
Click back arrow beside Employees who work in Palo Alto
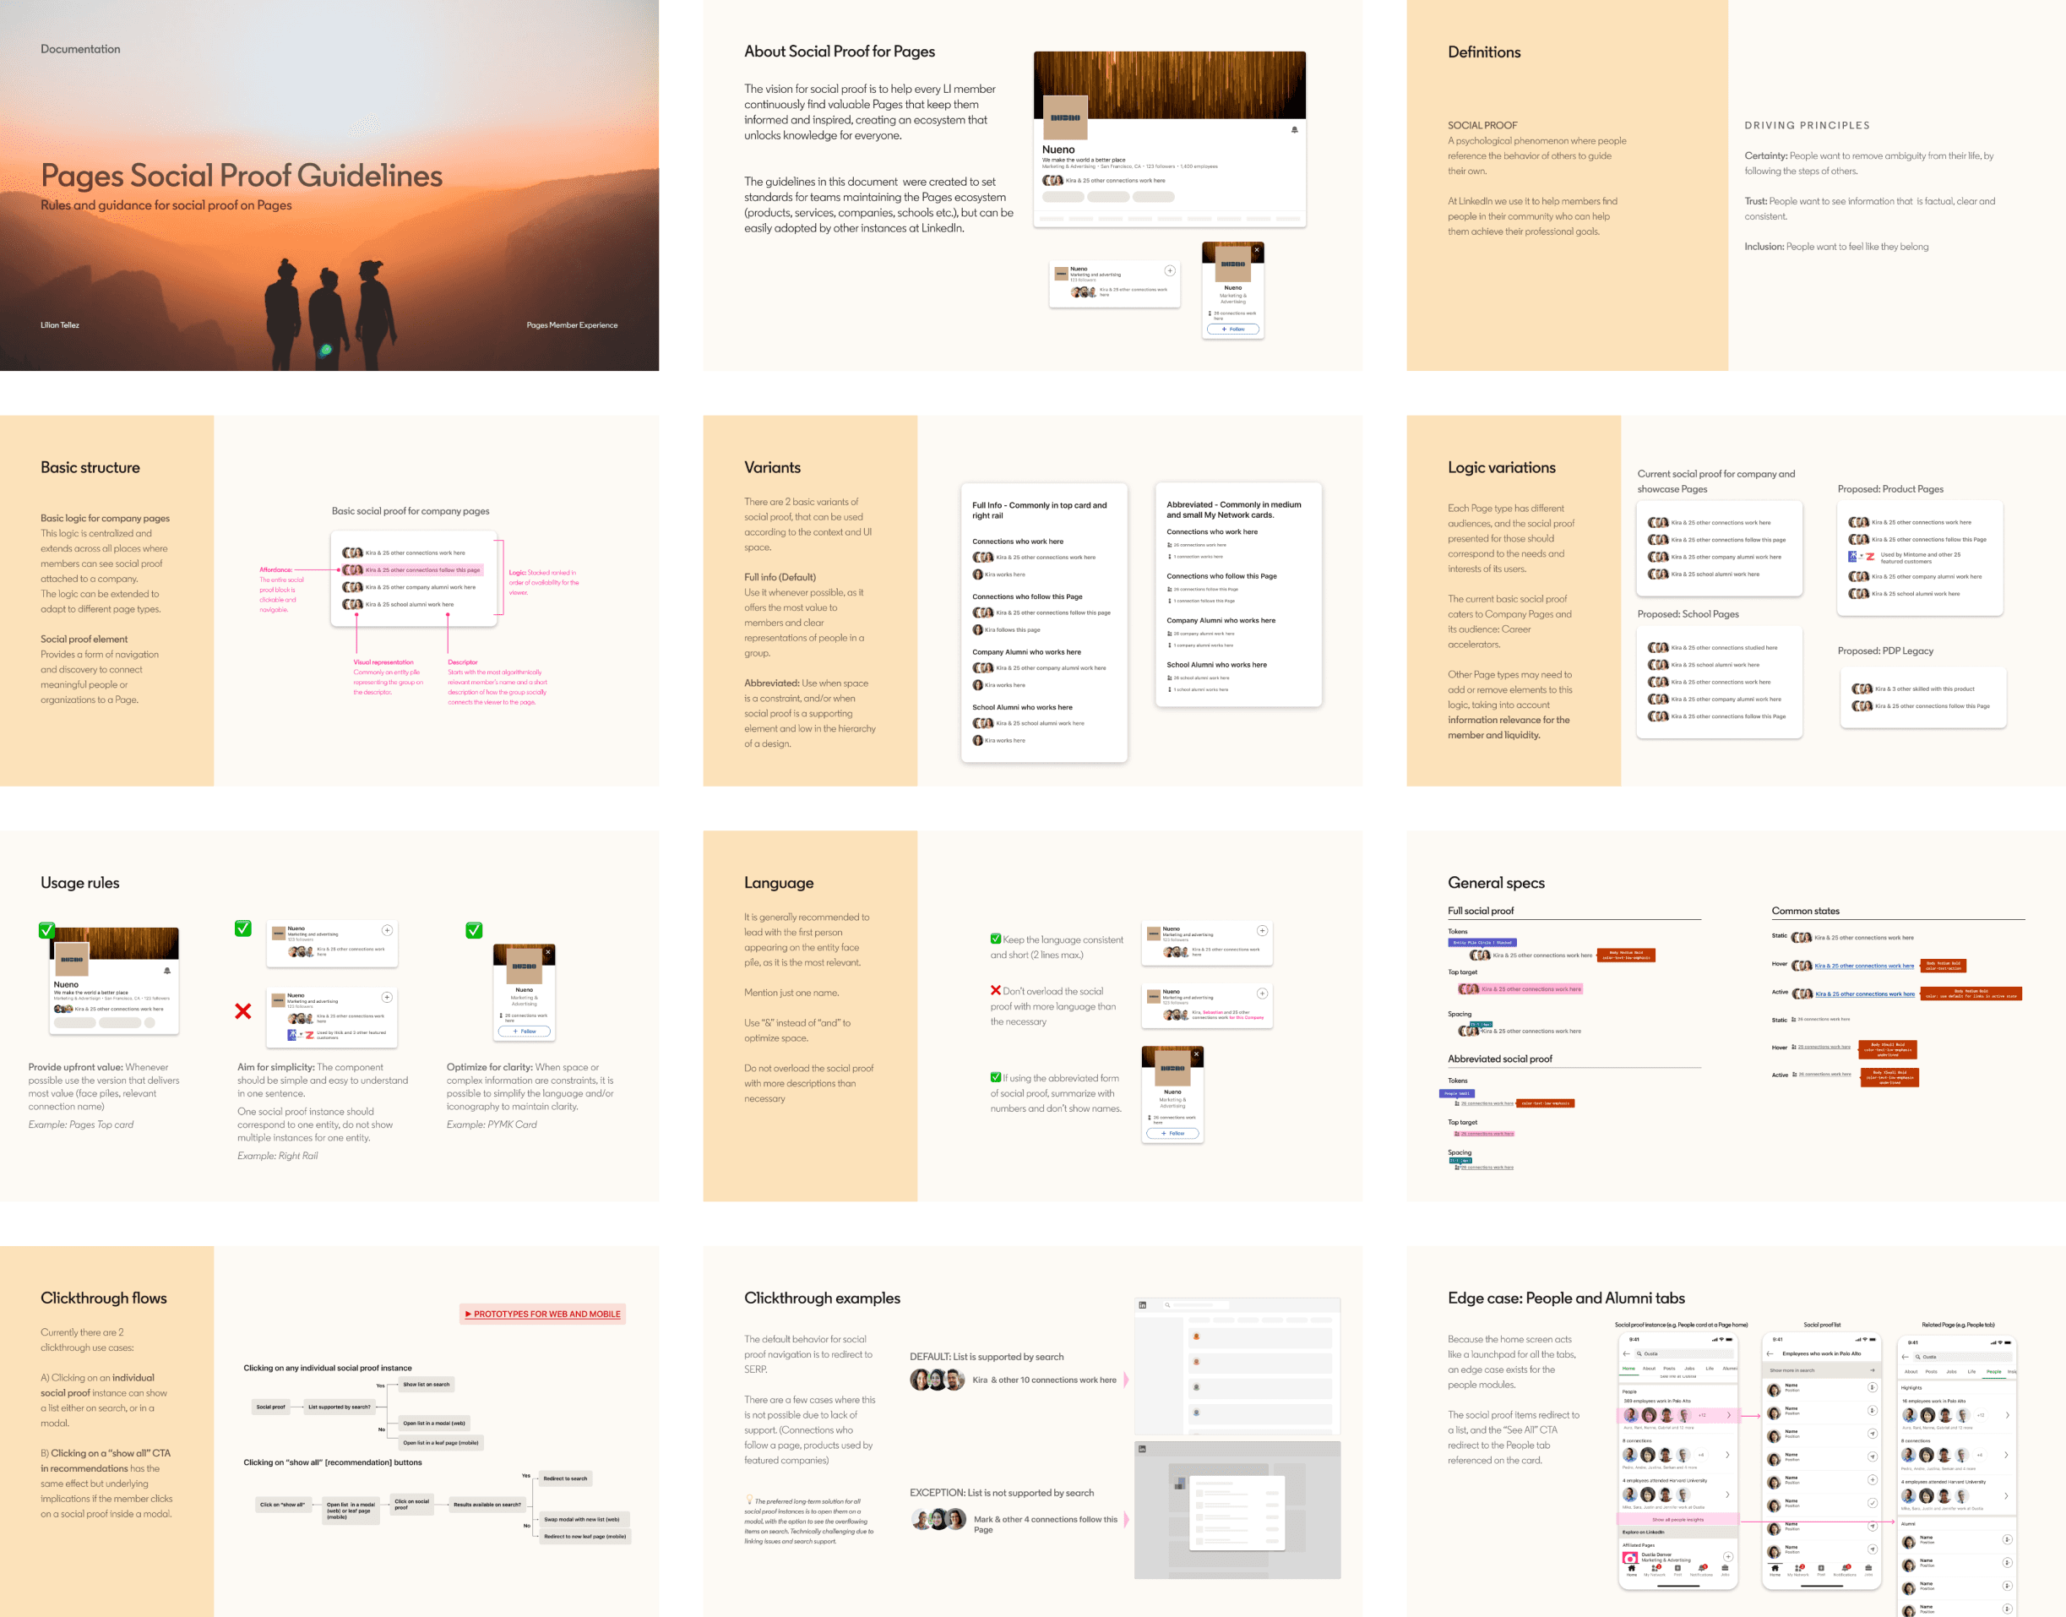pos(1770,1353)
